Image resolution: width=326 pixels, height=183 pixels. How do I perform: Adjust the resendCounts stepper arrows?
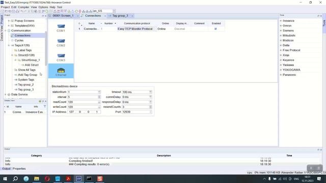pos(150,107)
